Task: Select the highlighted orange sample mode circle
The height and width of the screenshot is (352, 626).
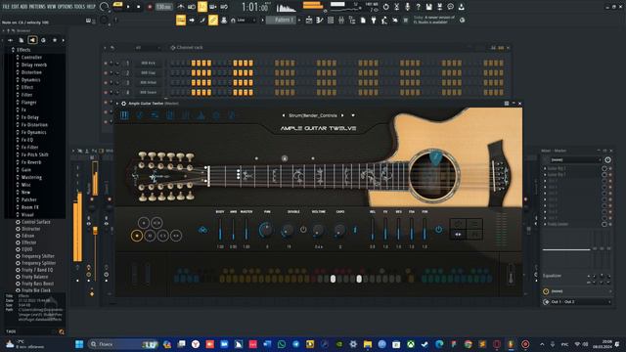Action: pyautogui.click(x=137, y=236)
